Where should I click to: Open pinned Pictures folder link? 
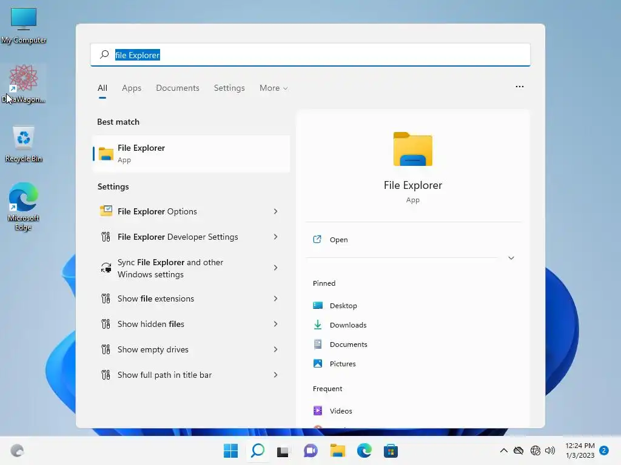pos(343,364)
